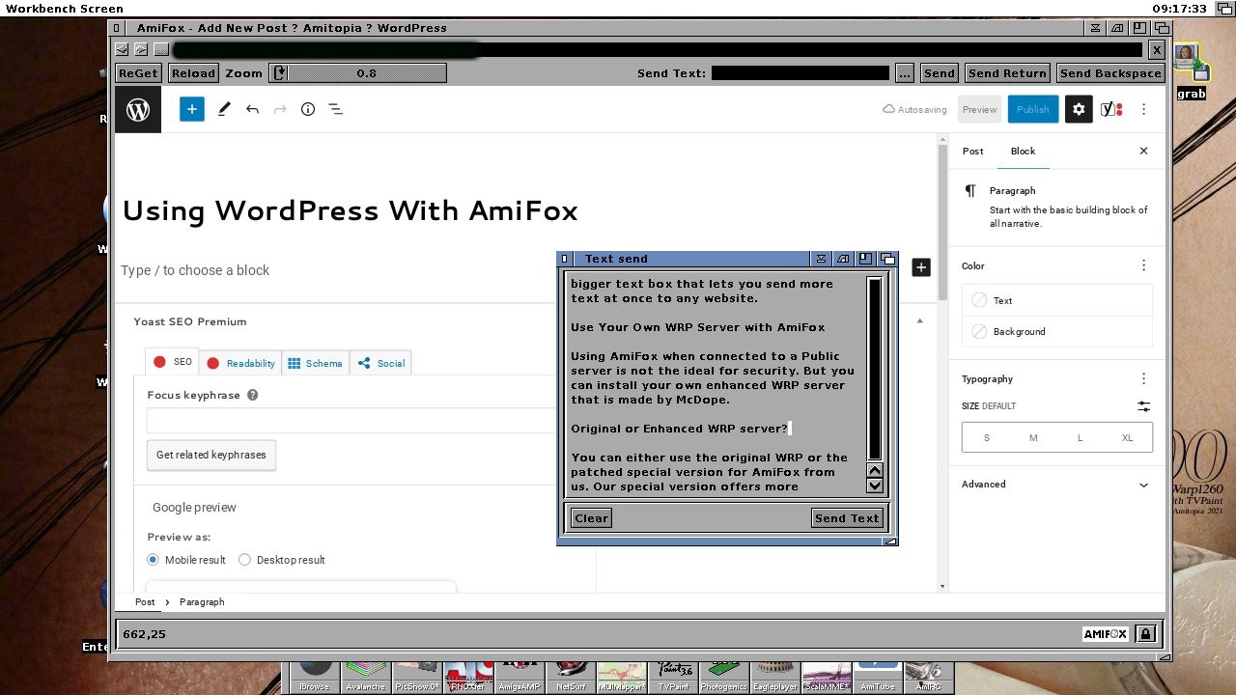1236x695 pixels.
Task: Open the block editor options kebab menu
Action: click(x=1143, y=109)
